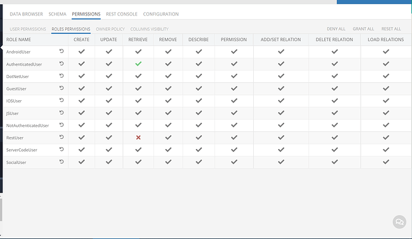This screenshot has height=239, width=412.
Task: Reset IOSUser role using the arrow icon
Action: 62,100
